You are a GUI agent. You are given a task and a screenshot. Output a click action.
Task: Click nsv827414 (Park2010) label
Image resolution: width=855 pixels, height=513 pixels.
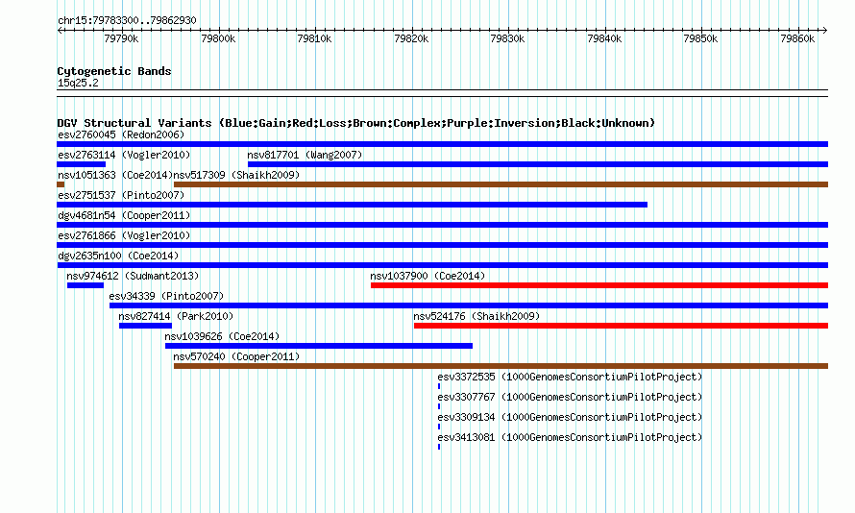(176, 316)
